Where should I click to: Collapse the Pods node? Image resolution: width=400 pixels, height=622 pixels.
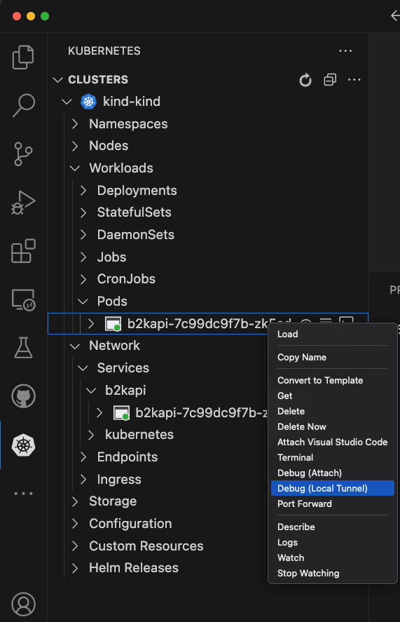coord(83,302)
